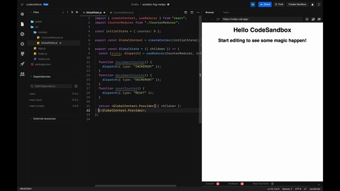Open the Search icon in the activity bar
Viewport: 340px width, 191px height.
click(22, 34)
